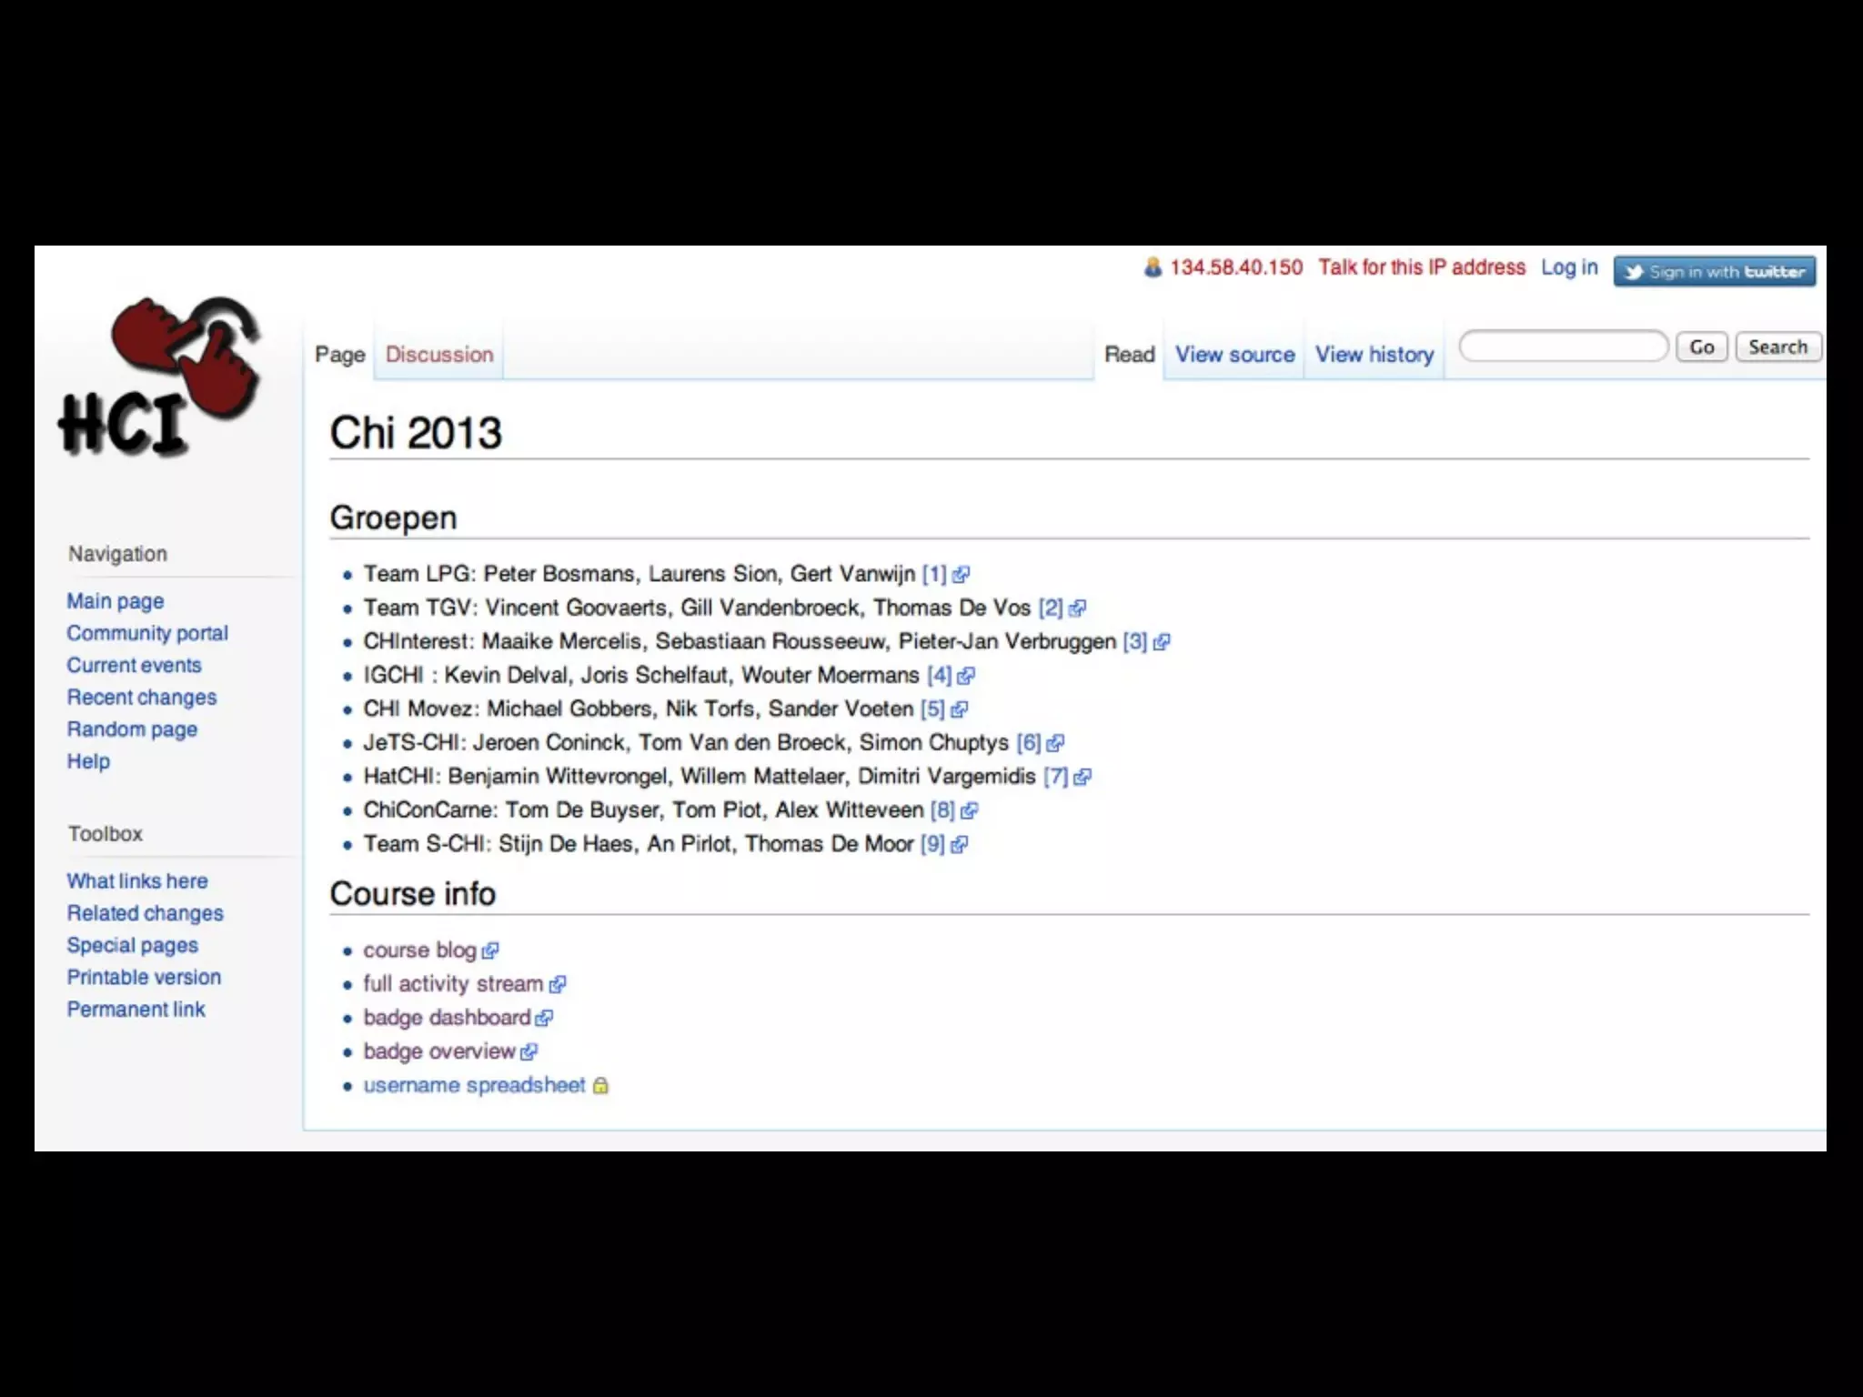Open Special pages in the Toolbox
1863x1397 pixels.
[x=132, y=945]
